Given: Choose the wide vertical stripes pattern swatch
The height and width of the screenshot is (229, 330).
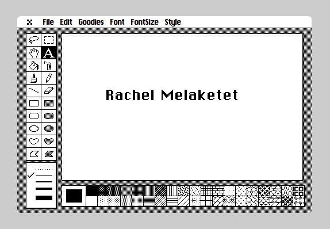Looking at the screenshot, I should pyautogui.click(x=172, y=190).
